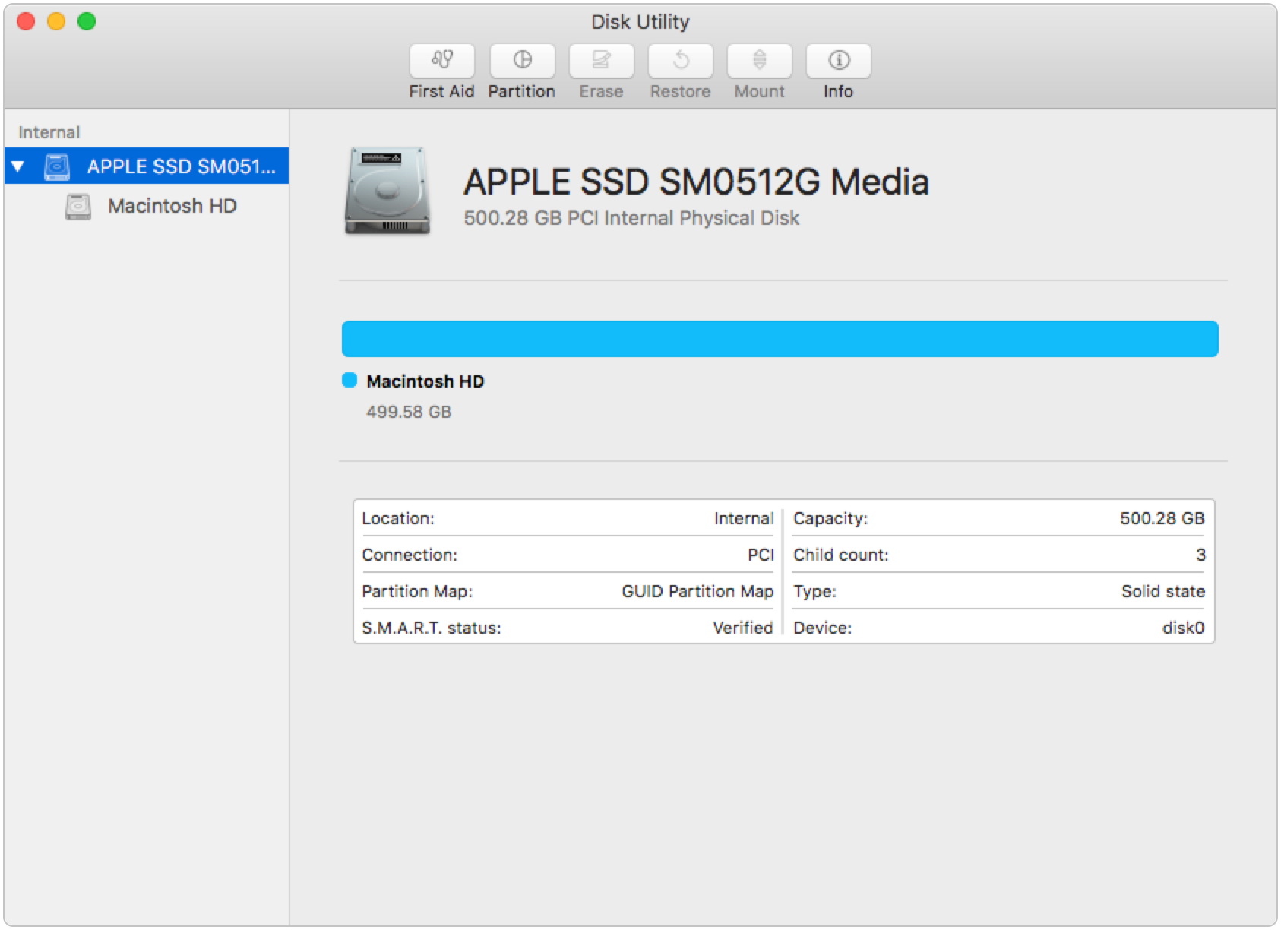Screen dimensions: 1281x930
Task: Click the Connection: label
Action: coord(410,555)
